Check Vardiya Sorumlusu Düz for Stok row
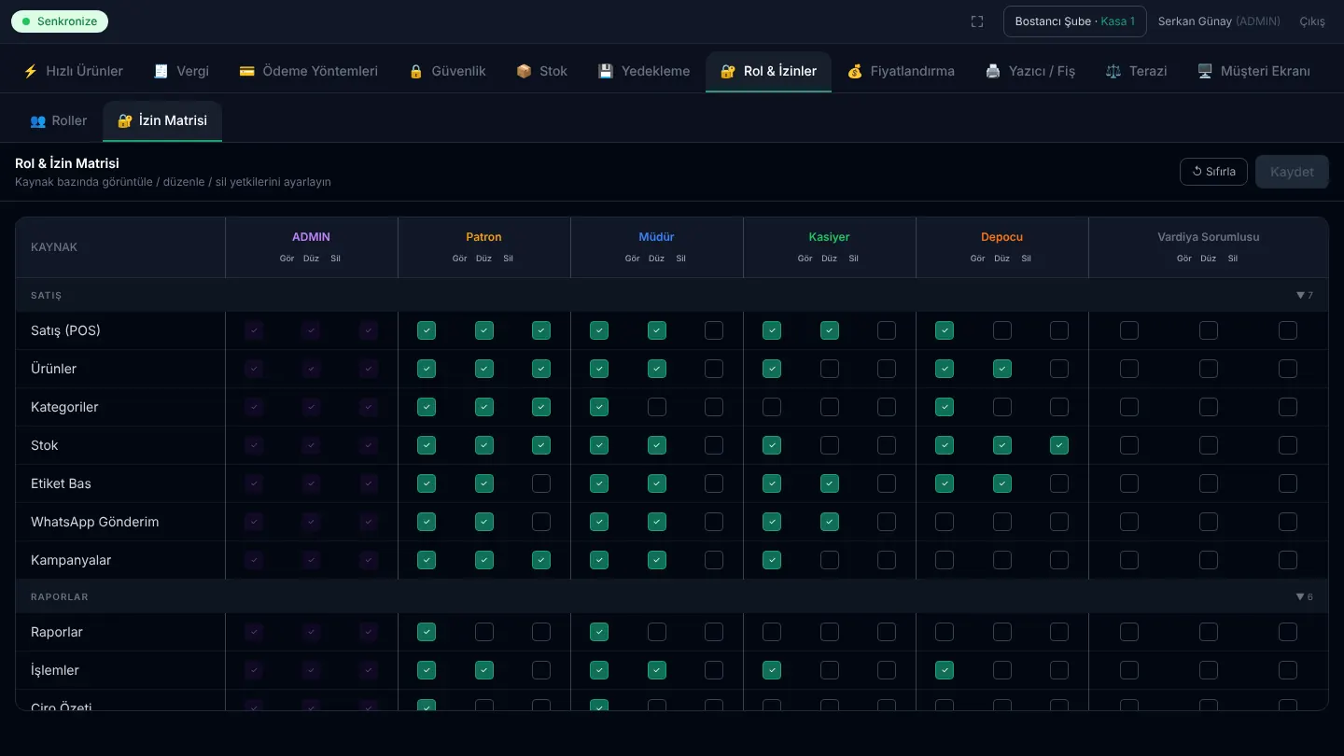The width and height of the screenshot is (1344, 756). pyautogui.click(x=1209, y=445)
